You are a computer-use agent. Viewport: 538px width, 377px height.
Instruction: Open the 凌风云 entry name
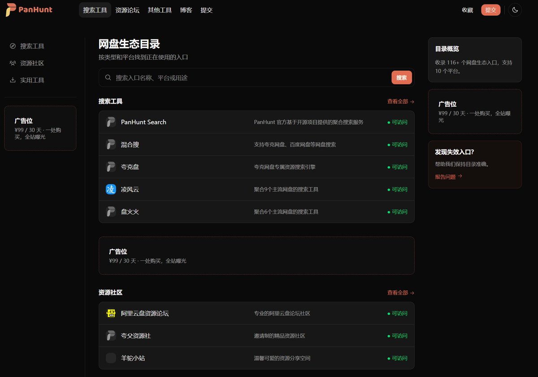[130, 189]
